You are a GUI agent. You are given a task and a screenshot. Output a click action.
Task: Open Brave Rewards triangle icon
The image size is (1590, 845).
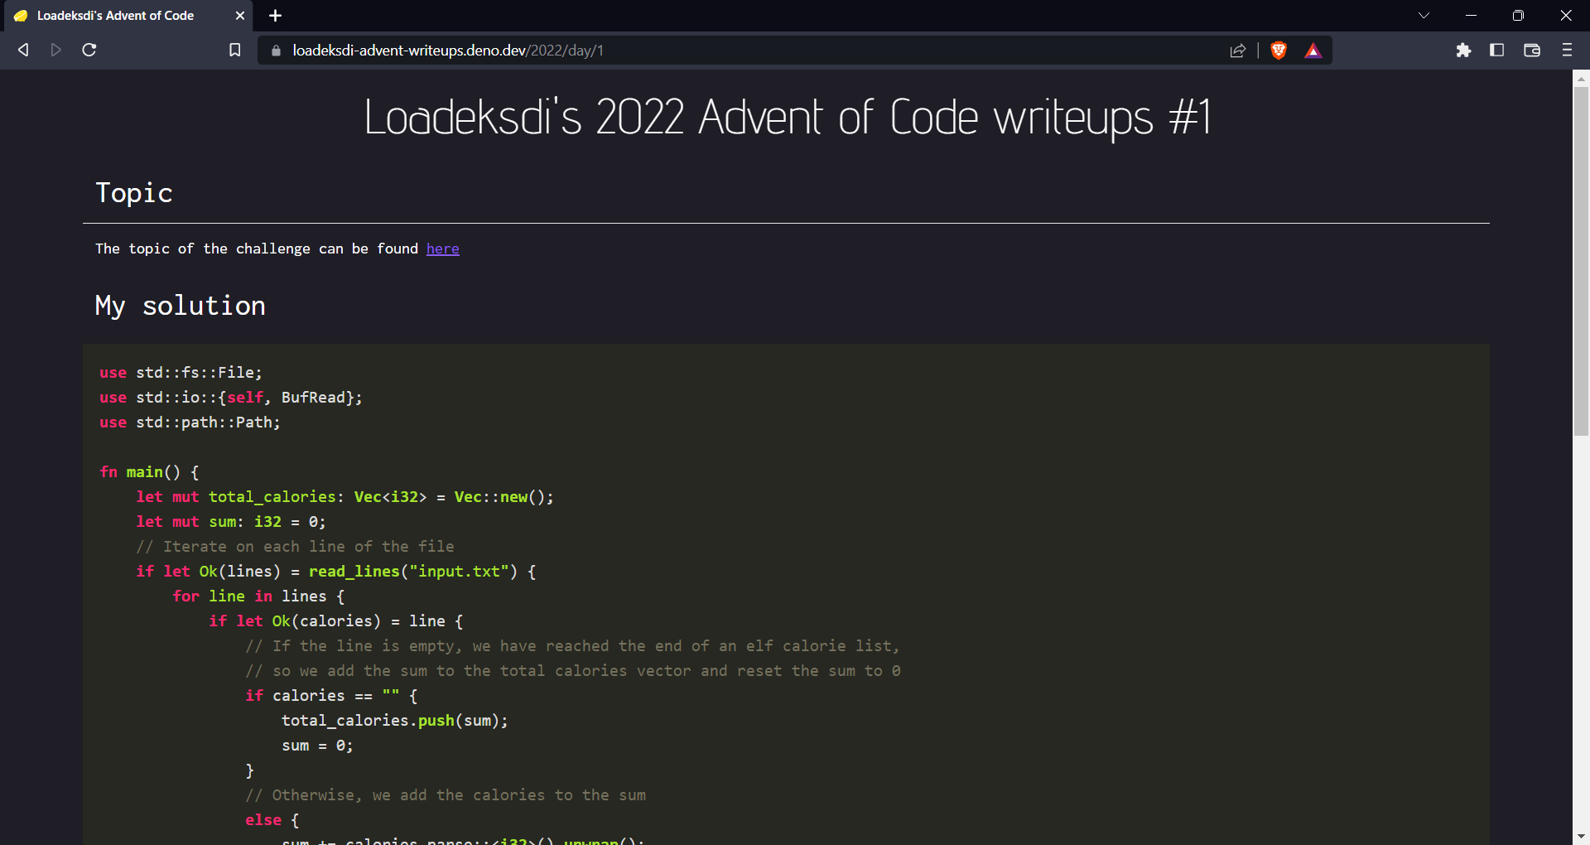pos(1313,51)
